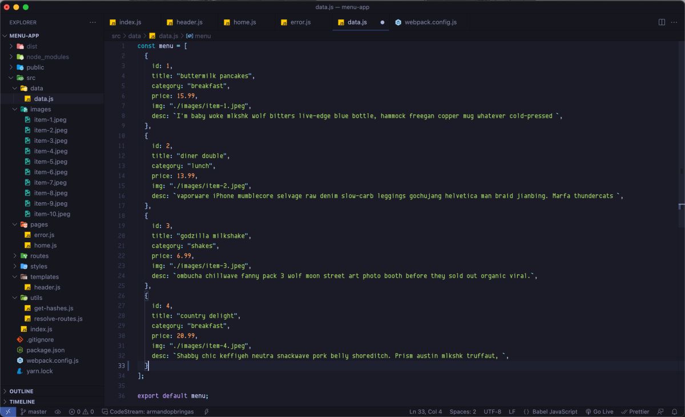This screenshot has height=417, width=685.
Task: Open home.js under pages folder
Action: click(52, 245)
